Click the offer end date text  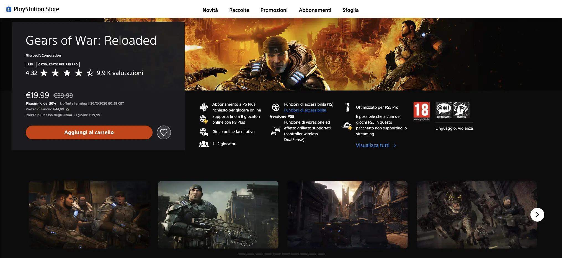click(92, 103)
